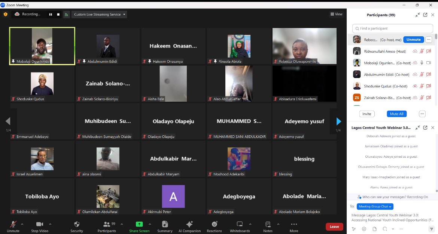This screenshot has height=234, width=438.
Task: Open the Whiteboards panel
Action: (240, 226)
